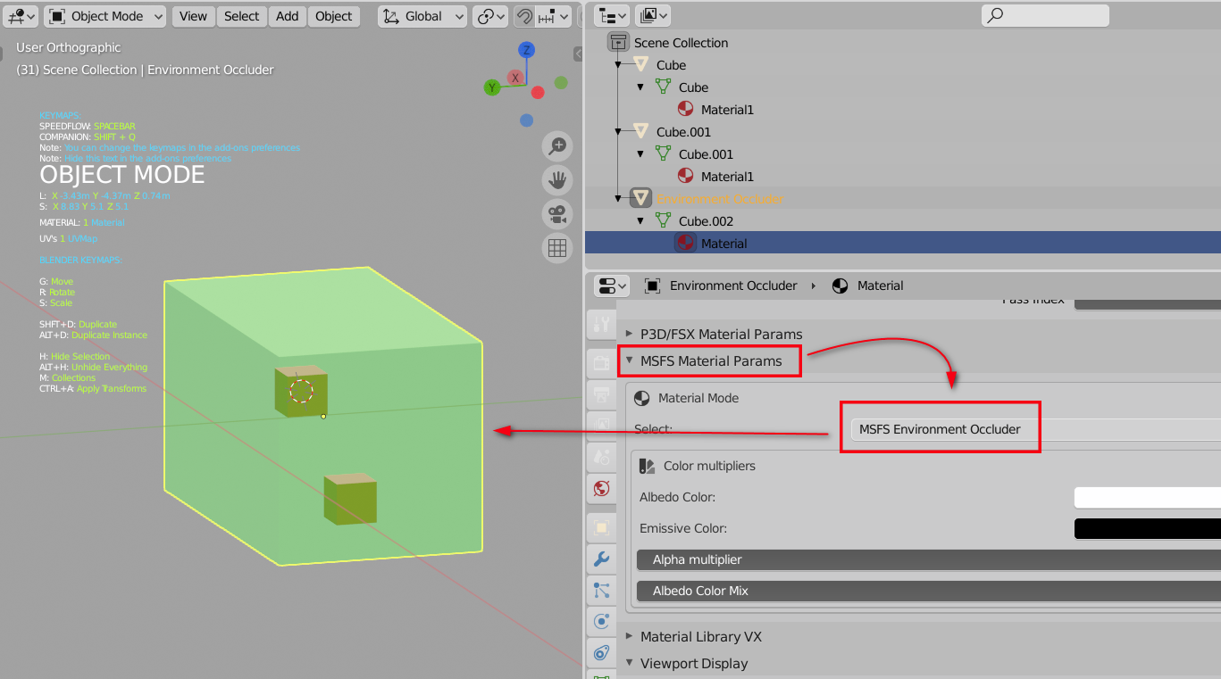Image resolution: width=1221 pixels, height=679 pixels.
Task: Toggle snapping with the magnet icon
Action: (525, 16)
